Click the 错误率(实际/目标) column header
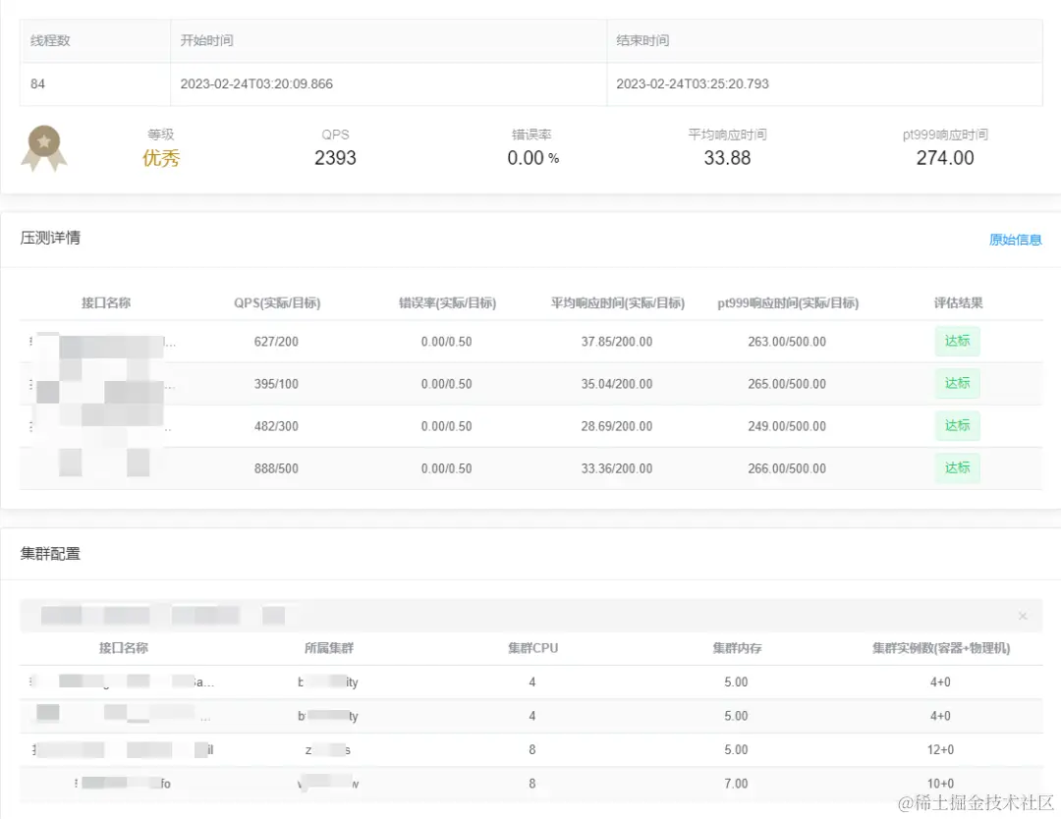The image size is (1061, 819). coord(447,303)
